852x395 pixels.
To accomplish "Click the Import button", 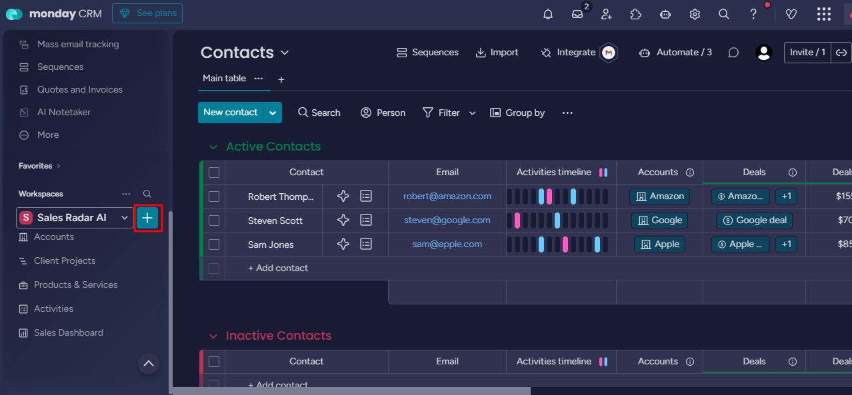I will 497,53.
